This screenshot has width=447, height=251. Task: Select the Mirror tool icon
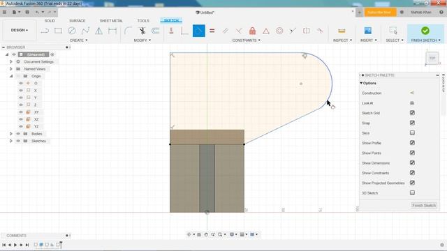99,31
